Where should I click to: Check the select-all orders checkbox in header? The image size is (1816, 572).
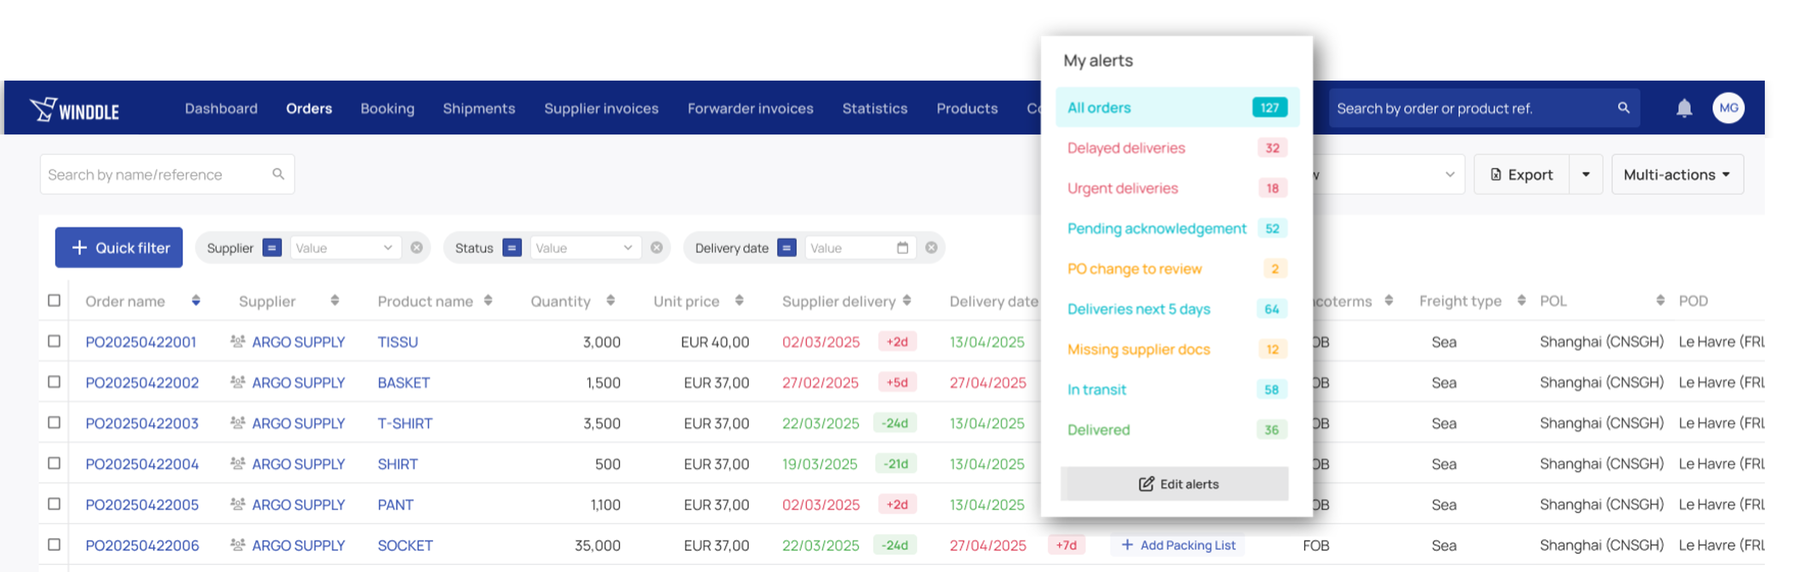[54, 301]
